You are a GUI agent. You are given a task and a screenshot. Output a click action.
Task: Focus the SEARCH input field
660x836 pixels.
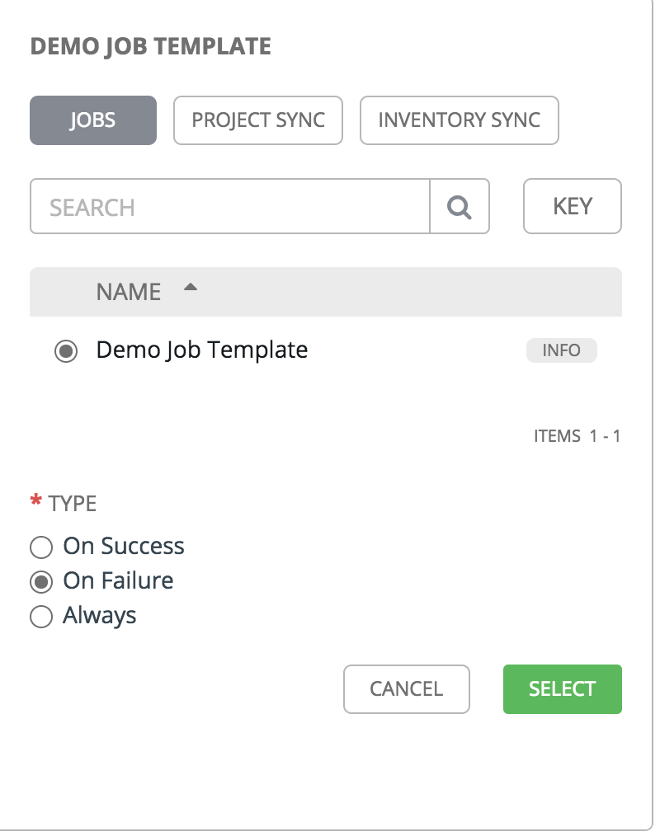point(229,207)
